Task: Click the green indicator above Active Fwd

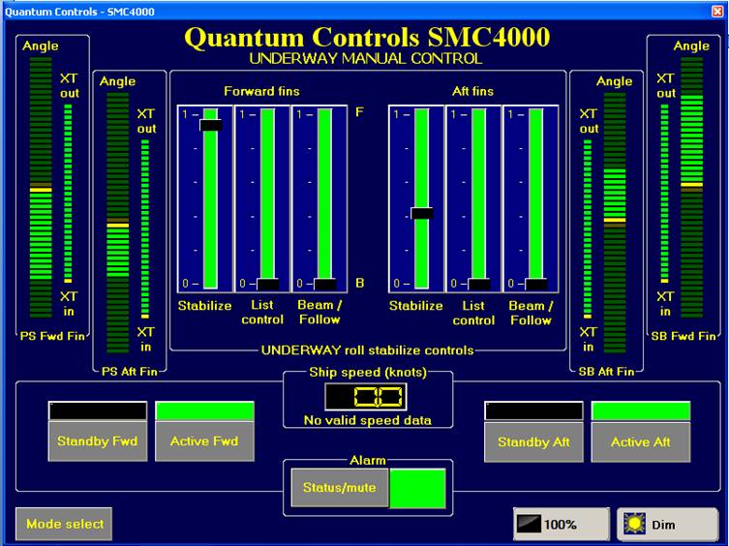Action: click(204, 411)
